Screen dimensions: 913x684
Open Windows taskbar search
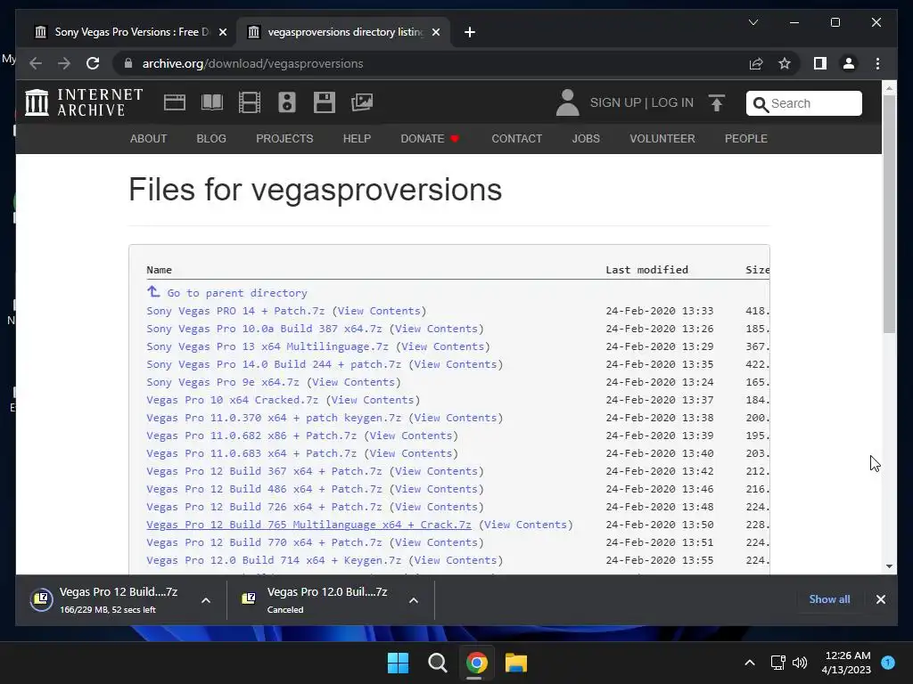click(437, 663)
